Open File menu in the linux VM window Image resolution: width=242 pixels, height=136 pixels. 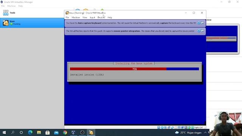coord(67,18)
